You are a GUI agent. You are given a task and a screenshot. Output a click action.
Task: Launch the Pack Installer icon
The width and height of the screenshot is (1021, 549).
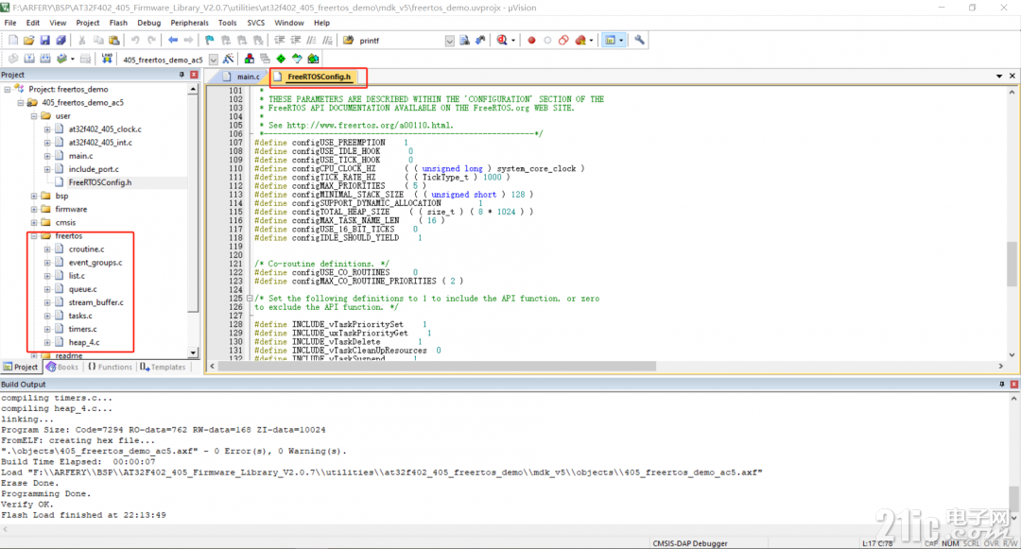[x=313, y=60]
